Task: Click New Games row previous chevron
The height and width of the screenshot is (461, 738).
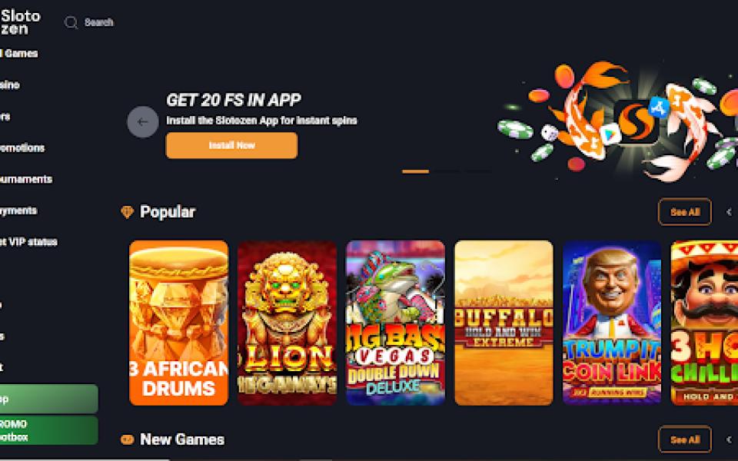Action: tap(729, 439)
